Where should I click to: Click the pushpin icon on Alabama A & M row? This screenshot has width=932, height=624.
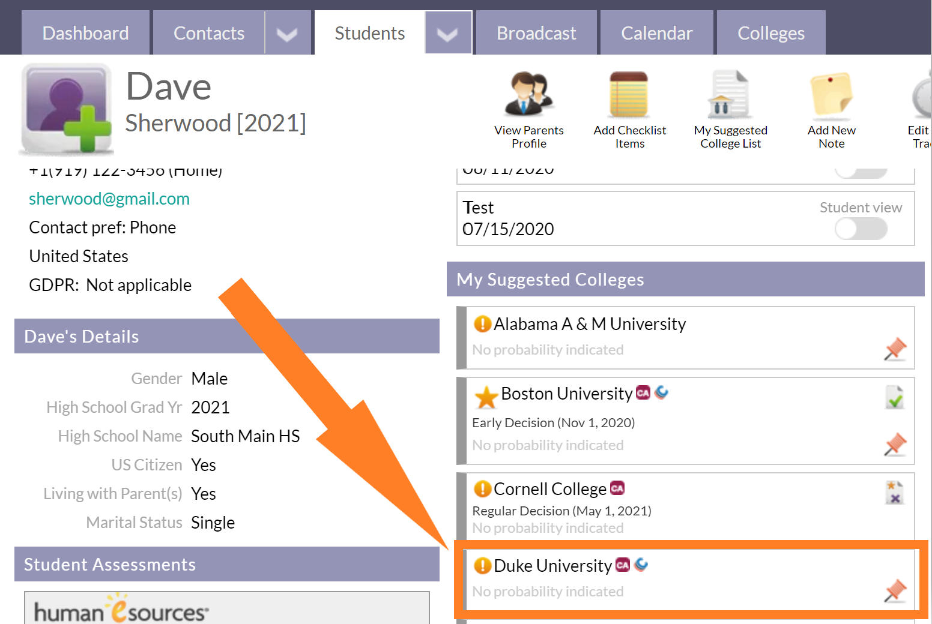(895, 349)
